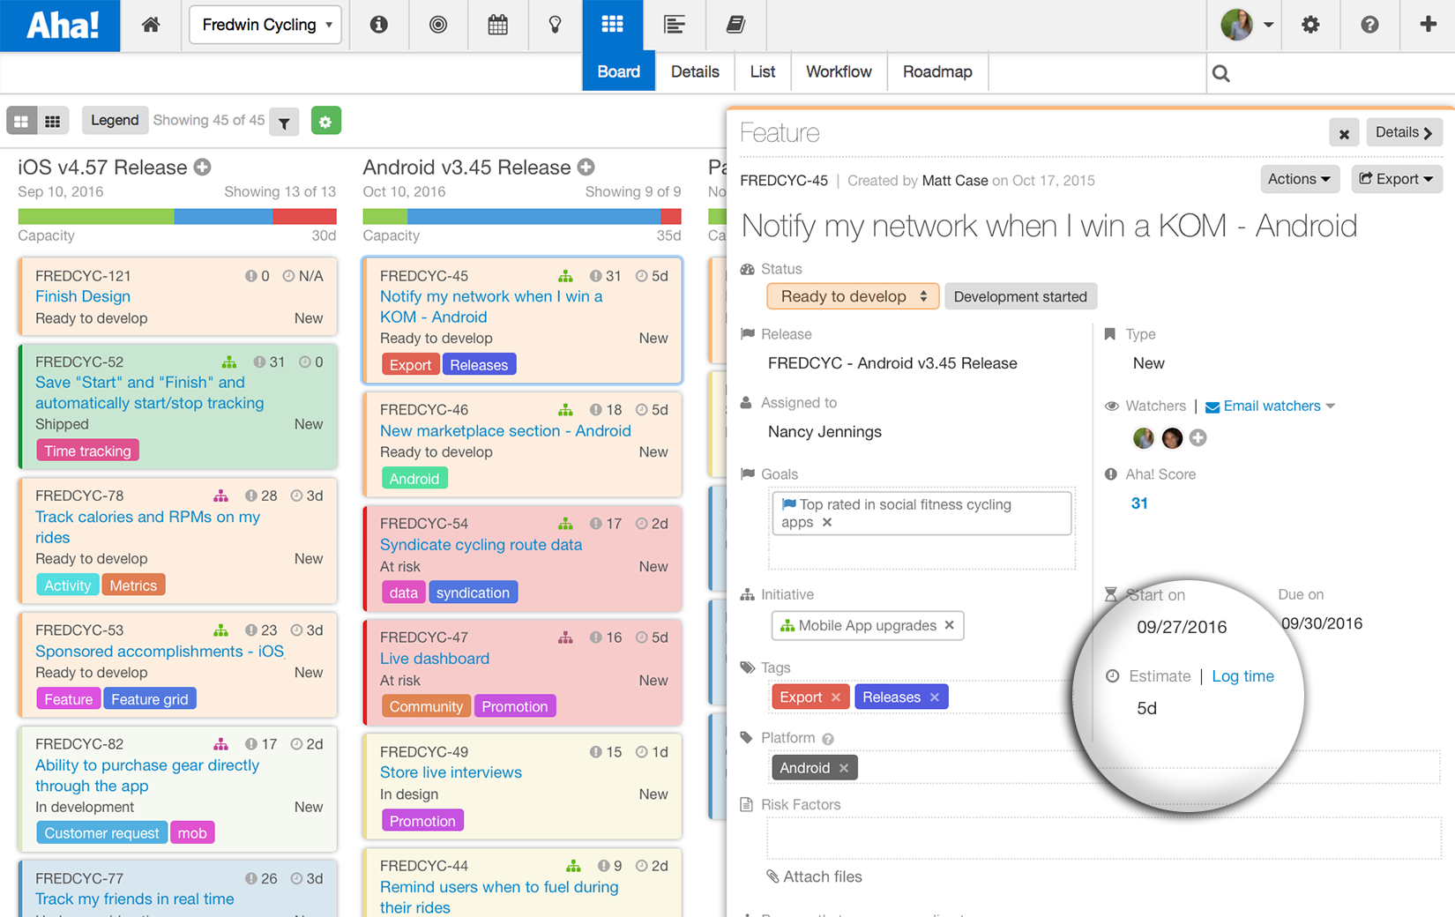This screenshot has height=917, width=1455.
Task: Click the Android v3.45 capacity bar
Action: coord(522,216)
